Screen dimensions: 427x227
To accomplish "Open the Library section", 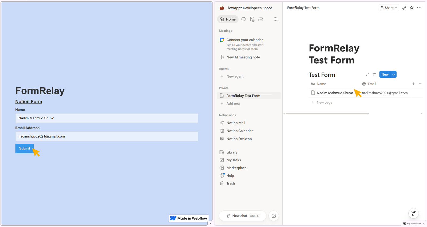I will pos(232,152).
